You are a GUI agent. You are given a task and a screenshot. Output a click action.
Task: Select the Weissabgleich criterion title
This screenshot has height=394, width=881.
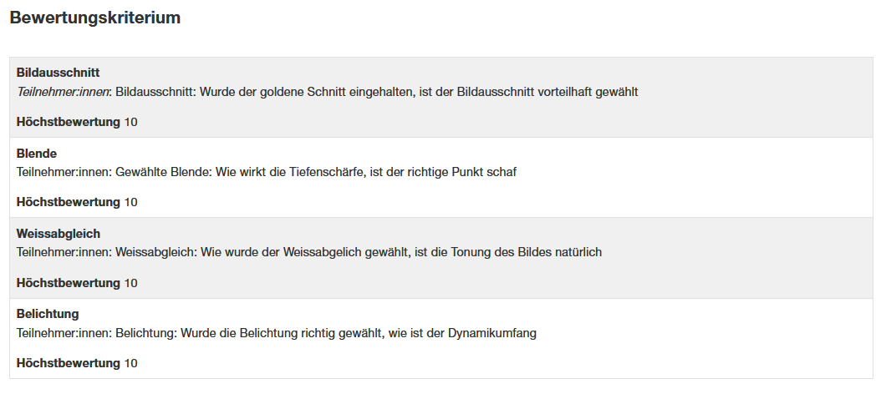pyautogui.click(x=59, y=234)
